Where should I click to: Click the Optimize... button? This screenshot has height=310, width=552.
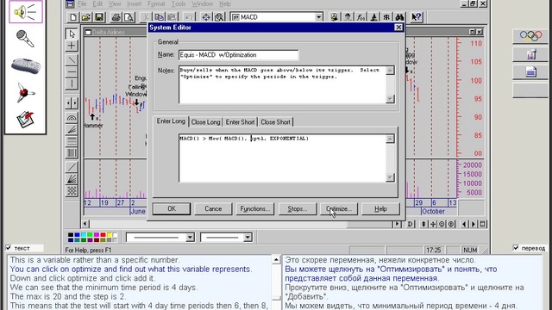[339, 208]
